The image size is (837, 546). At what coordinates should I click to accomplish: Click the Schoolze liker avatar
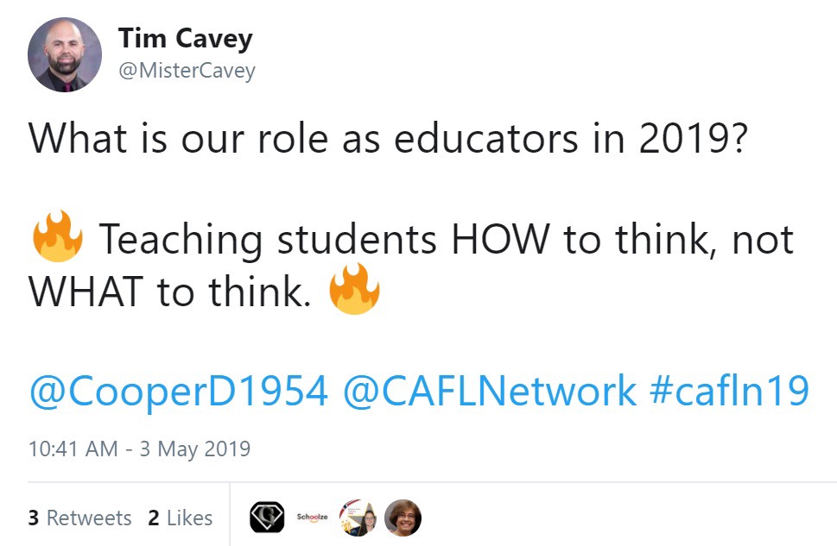point(312,518)
